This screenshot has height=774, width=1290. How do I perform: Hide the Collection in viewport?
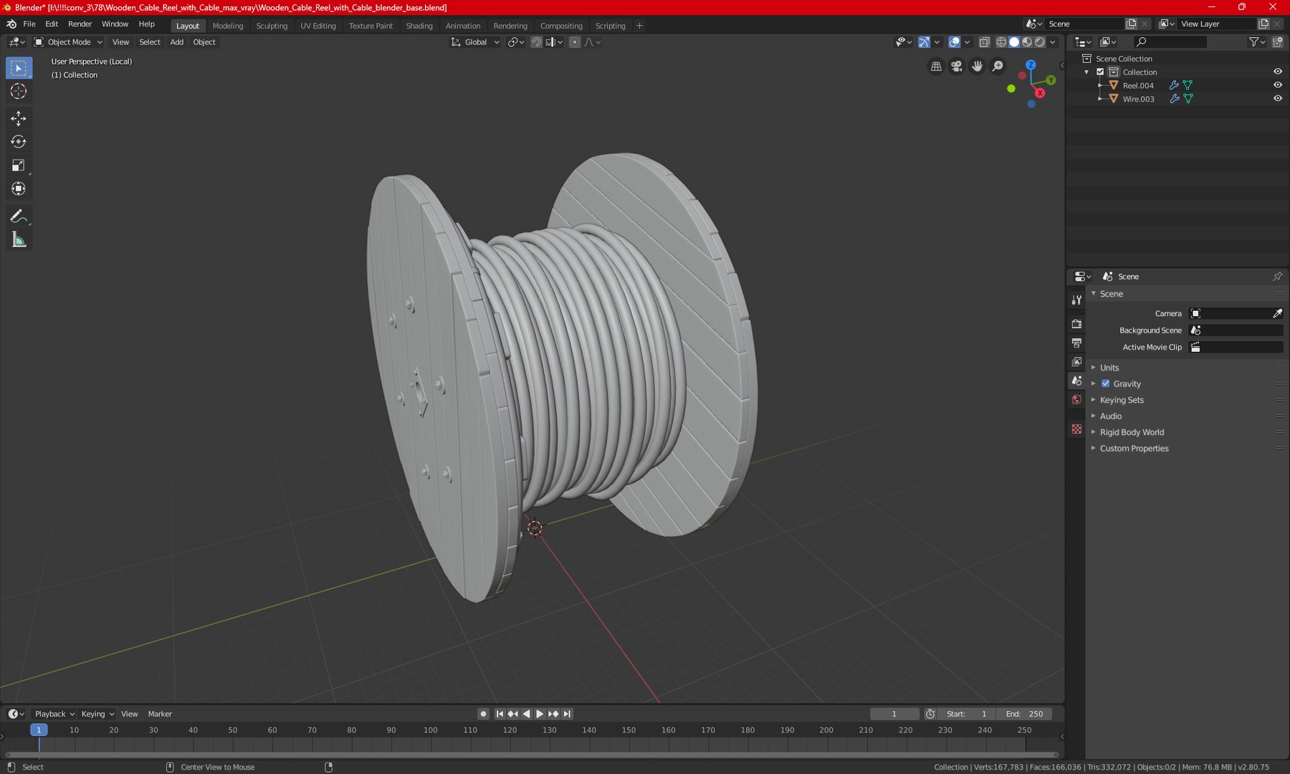point(1277,72)
